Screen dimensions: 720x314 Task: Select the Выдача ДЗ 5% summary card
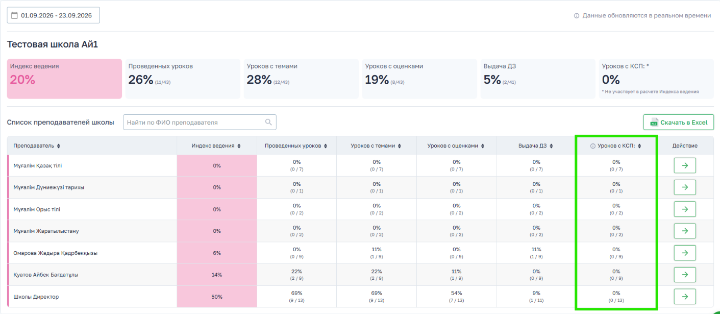[538, 79]
